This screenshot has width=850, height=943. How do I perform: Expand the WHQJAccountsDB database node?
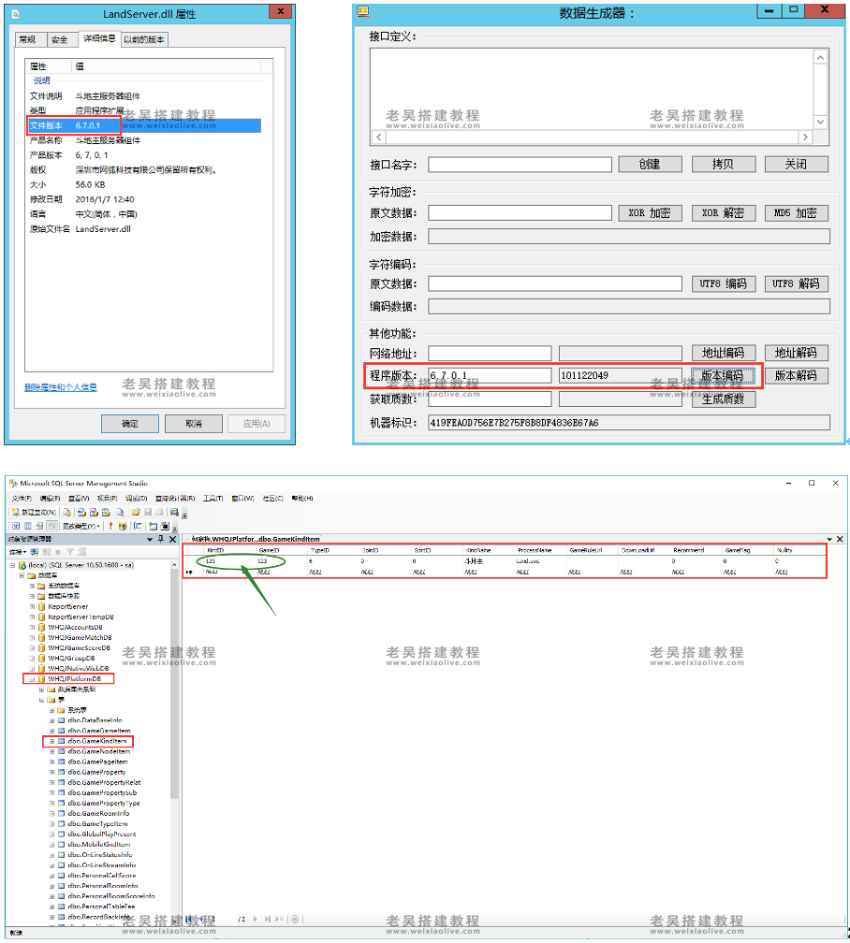coord(31,627)
